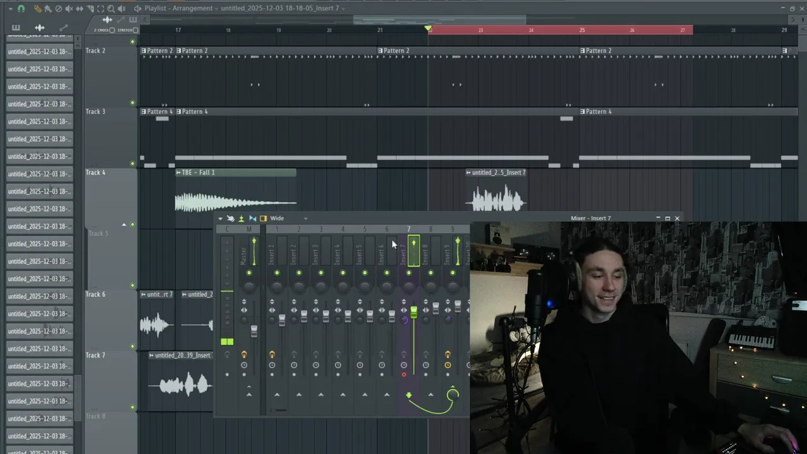Toggle the STRETCH checkbox
Image resolution: width=807 pixels, height=454 pixels.
[136, 30]
